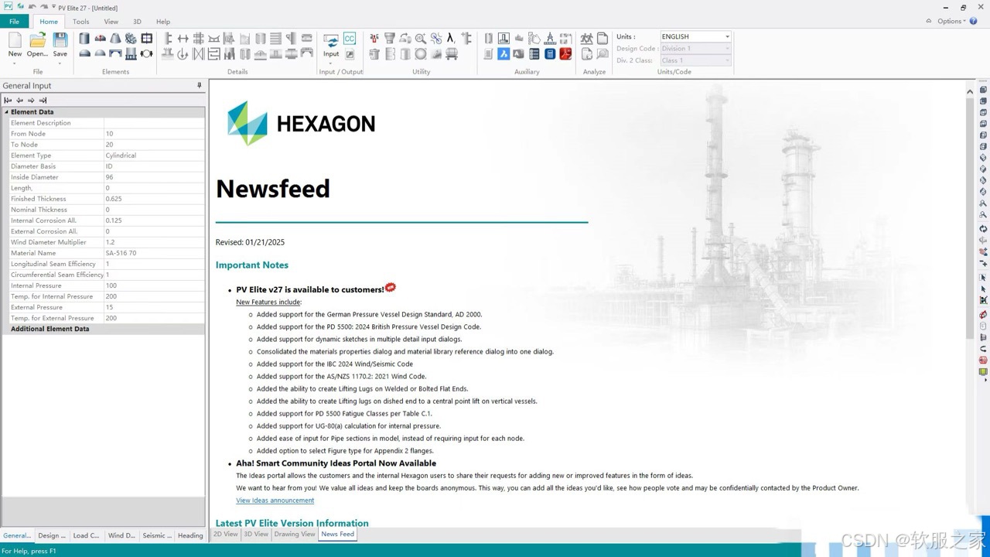Select the Seismic bottom tab

coord(157,535)
